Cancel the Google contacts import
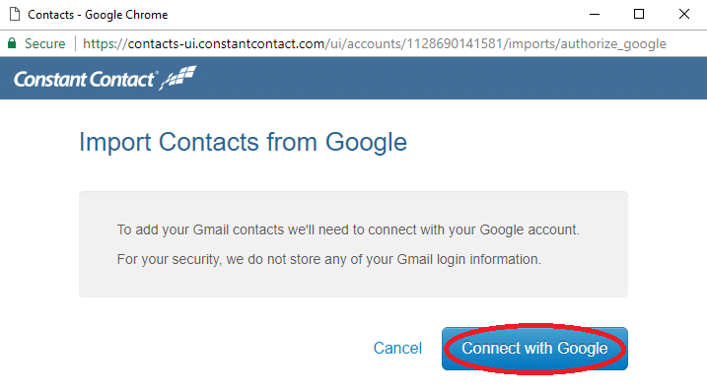The image size is (707, 391). coord(397,349)
